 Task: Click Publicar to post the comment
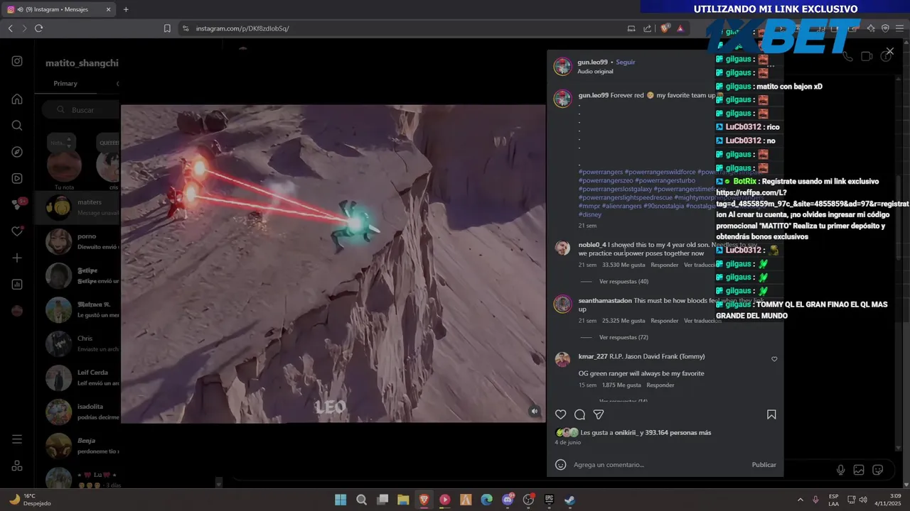(x=764, y=465)
